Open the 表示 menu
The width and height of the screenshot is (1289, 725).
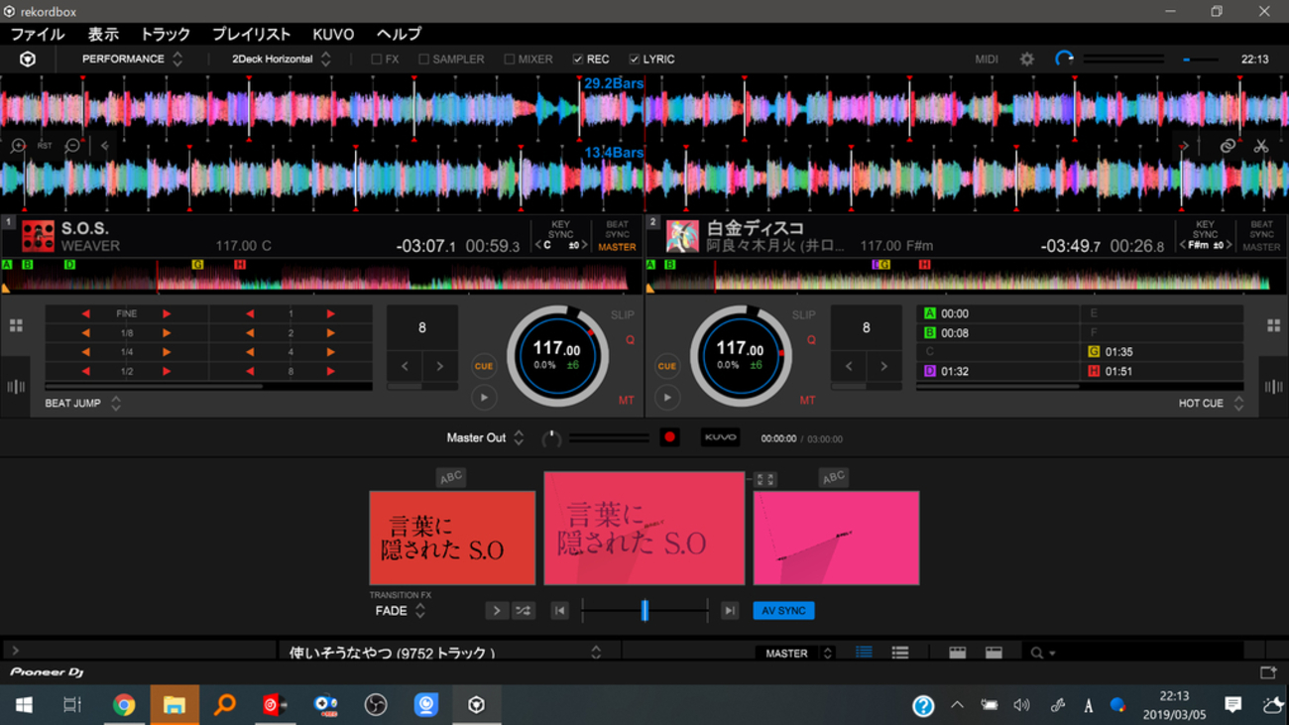[x=103, y=34]
